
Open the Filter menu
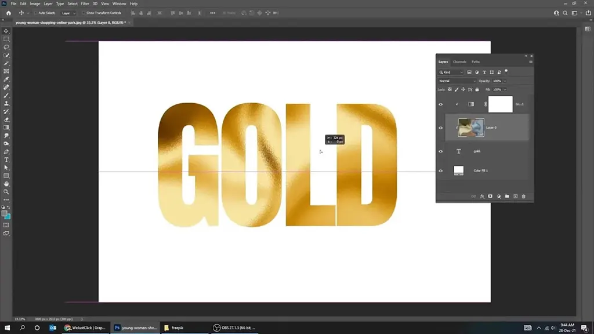(x=85, y=4)
